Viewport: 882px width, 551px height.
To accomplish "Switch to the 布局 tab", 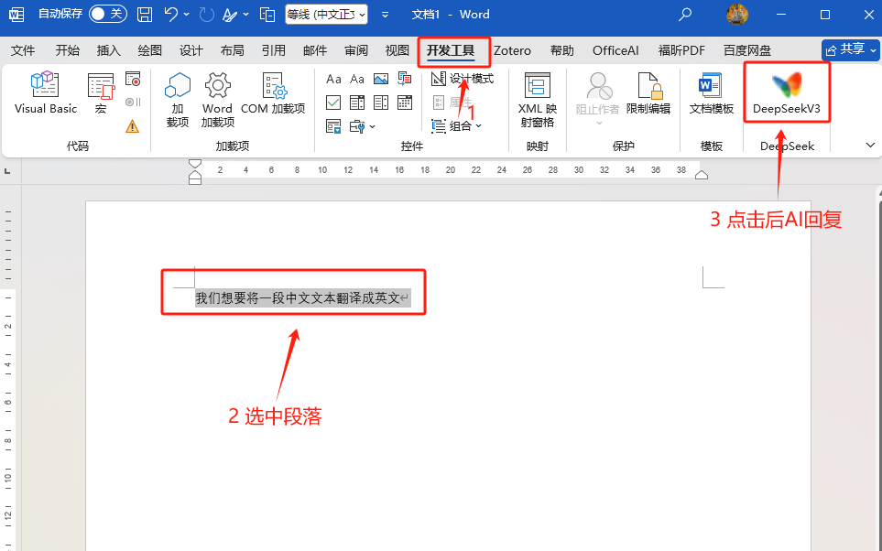I will pyautogui.click(x=233, y=50).
